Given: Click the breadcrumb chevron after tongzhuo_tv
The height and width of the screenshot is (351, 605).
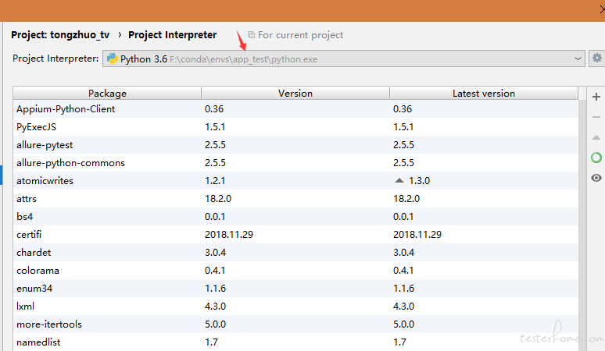Looking at the screenshot, I should click(120, 35).
